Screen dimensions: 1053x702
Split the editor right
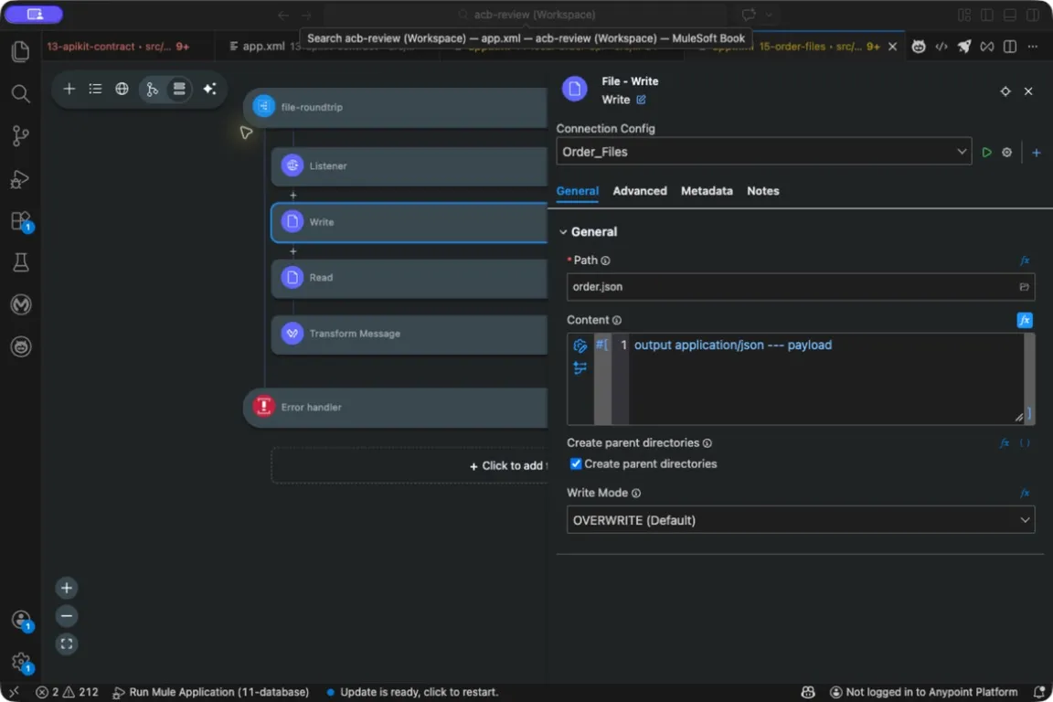click(x=1009, y=47)
